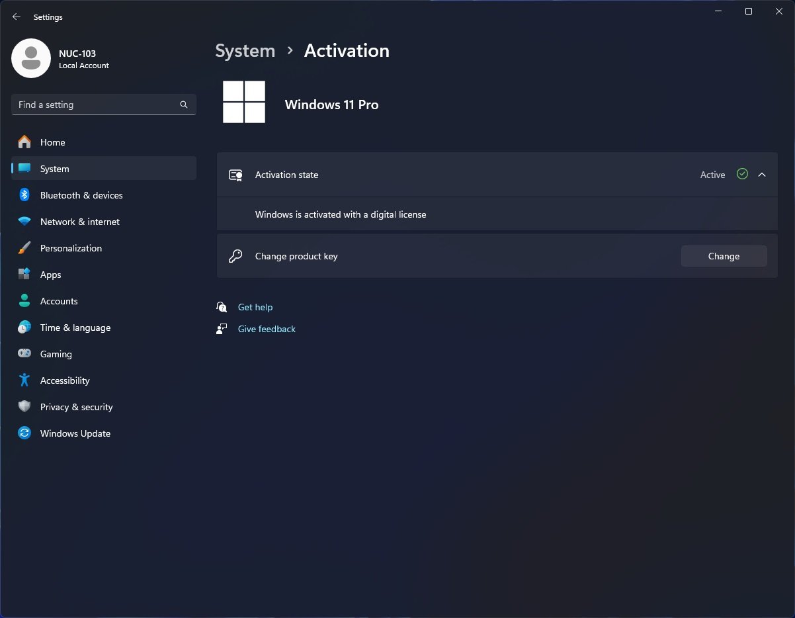Screen dimensions: 795x618
Task: Select the System item in sidebar
Action: coord(104,169)
